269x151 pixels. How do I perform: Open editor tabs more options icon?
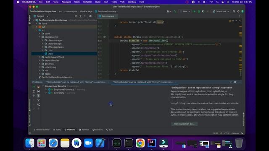[240, 16]
